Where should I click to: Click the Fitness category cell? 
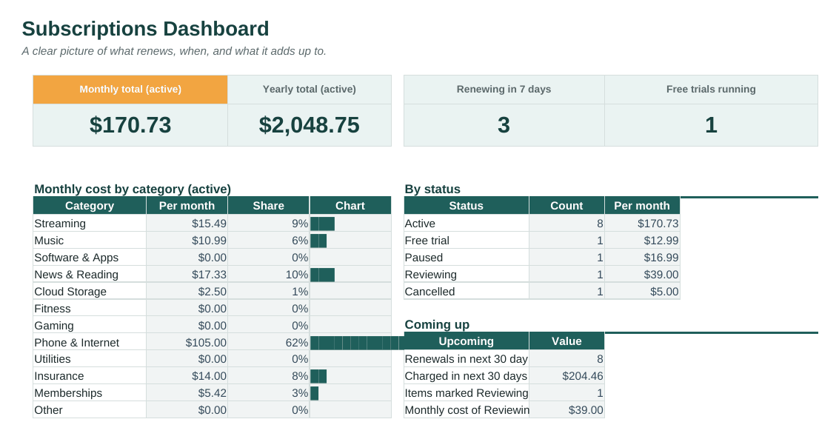pos(90,309)
